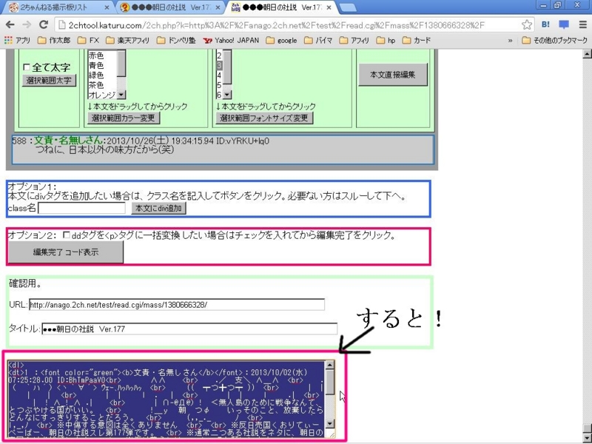Open the 楽天アフィリ bookmark folder
Viewport: 592px width, 444px height.
pos(127,40)
